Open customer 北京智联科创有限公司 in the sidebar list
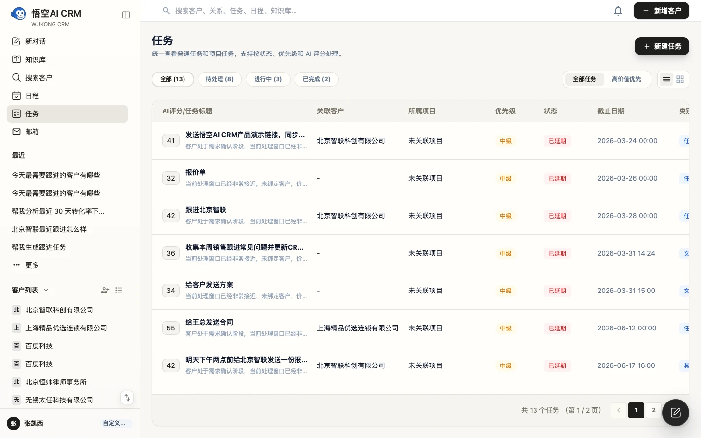This screenshot has height=438, width=701. pos(67,310)
